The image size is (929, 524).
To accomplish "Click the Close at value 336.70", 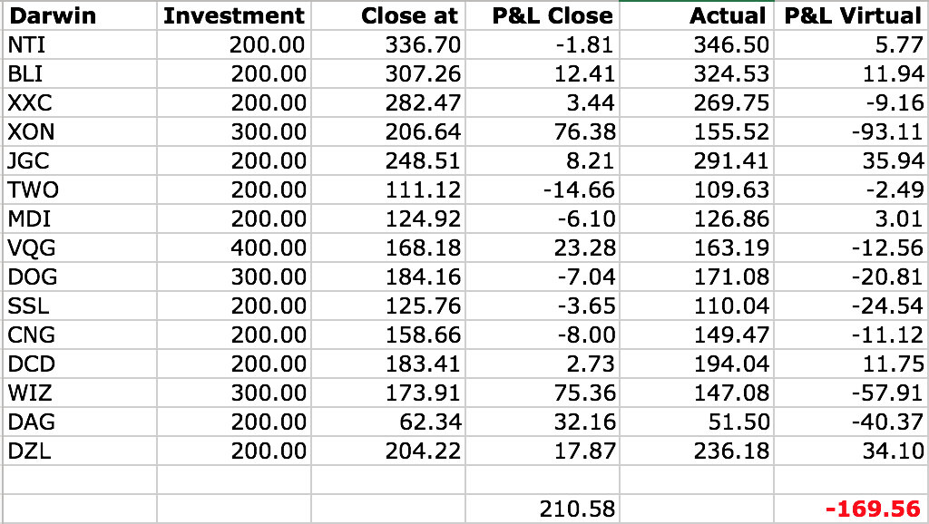I will click(423, 45).
